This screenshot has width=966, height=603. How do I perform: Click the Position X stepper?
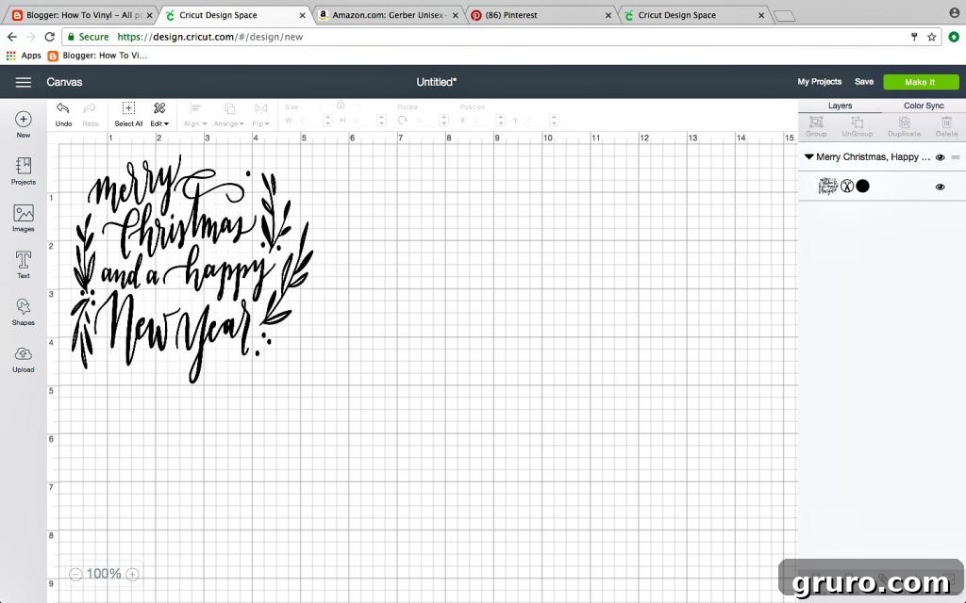click(500, 120)
